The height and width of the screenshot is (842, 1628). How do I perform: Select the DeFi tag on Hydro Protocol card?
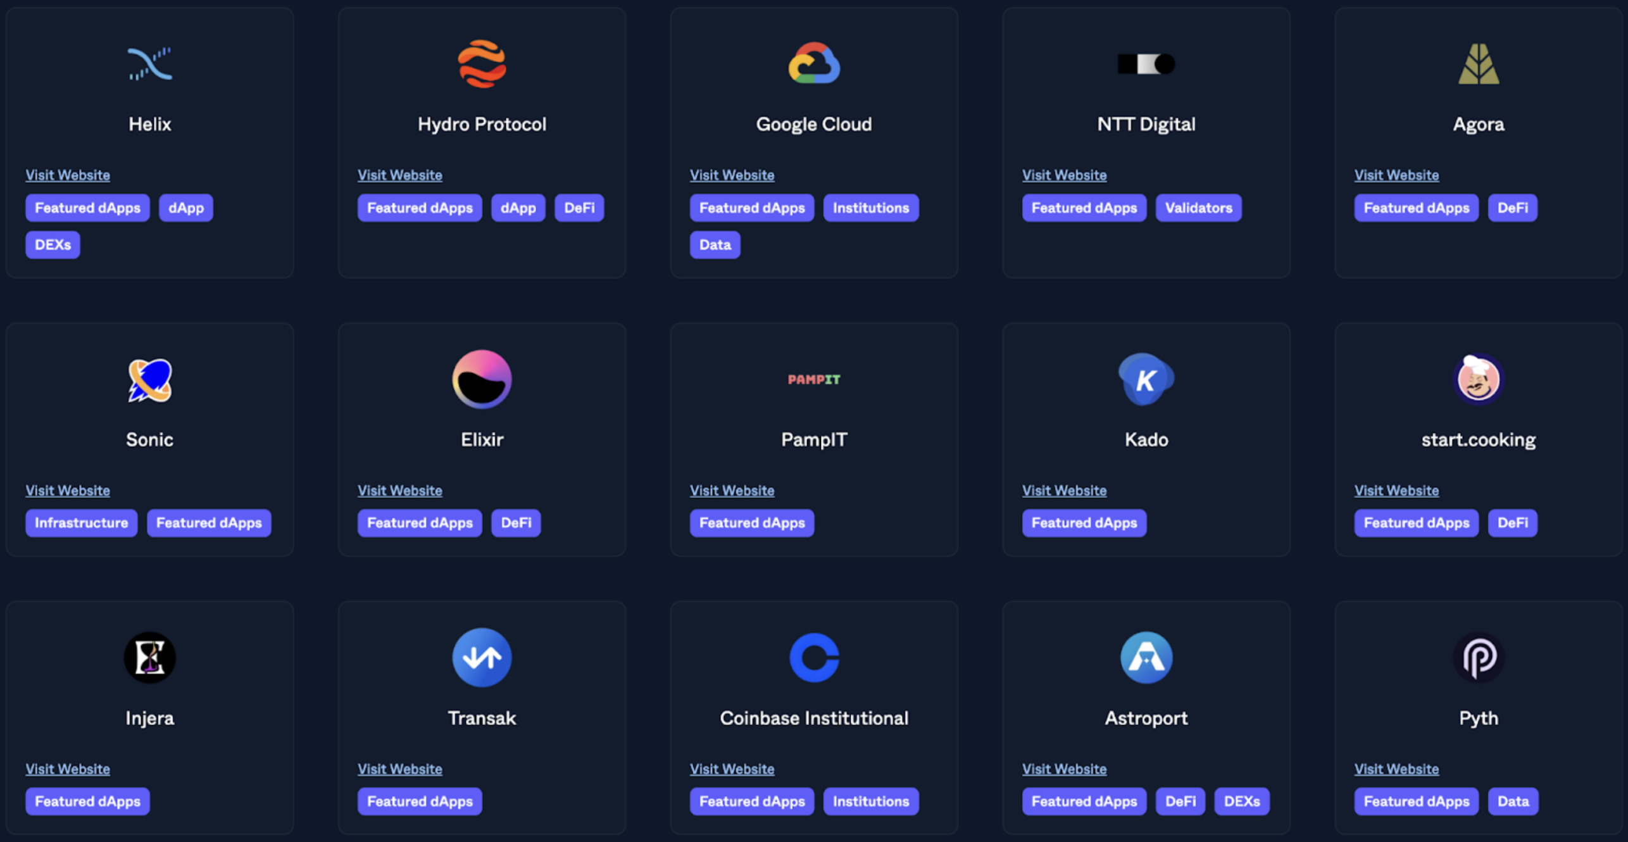pos(579,208)
